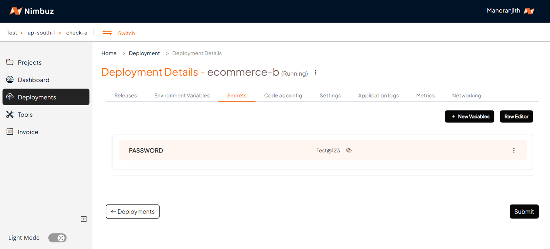
Task: Collapse the sidebar panel
Action: pyautogui.click(x=84, y=219)
